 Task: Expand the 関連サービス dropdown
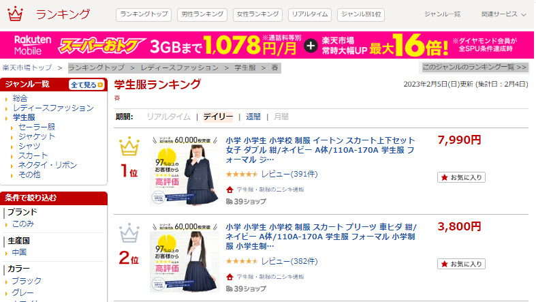503,14
